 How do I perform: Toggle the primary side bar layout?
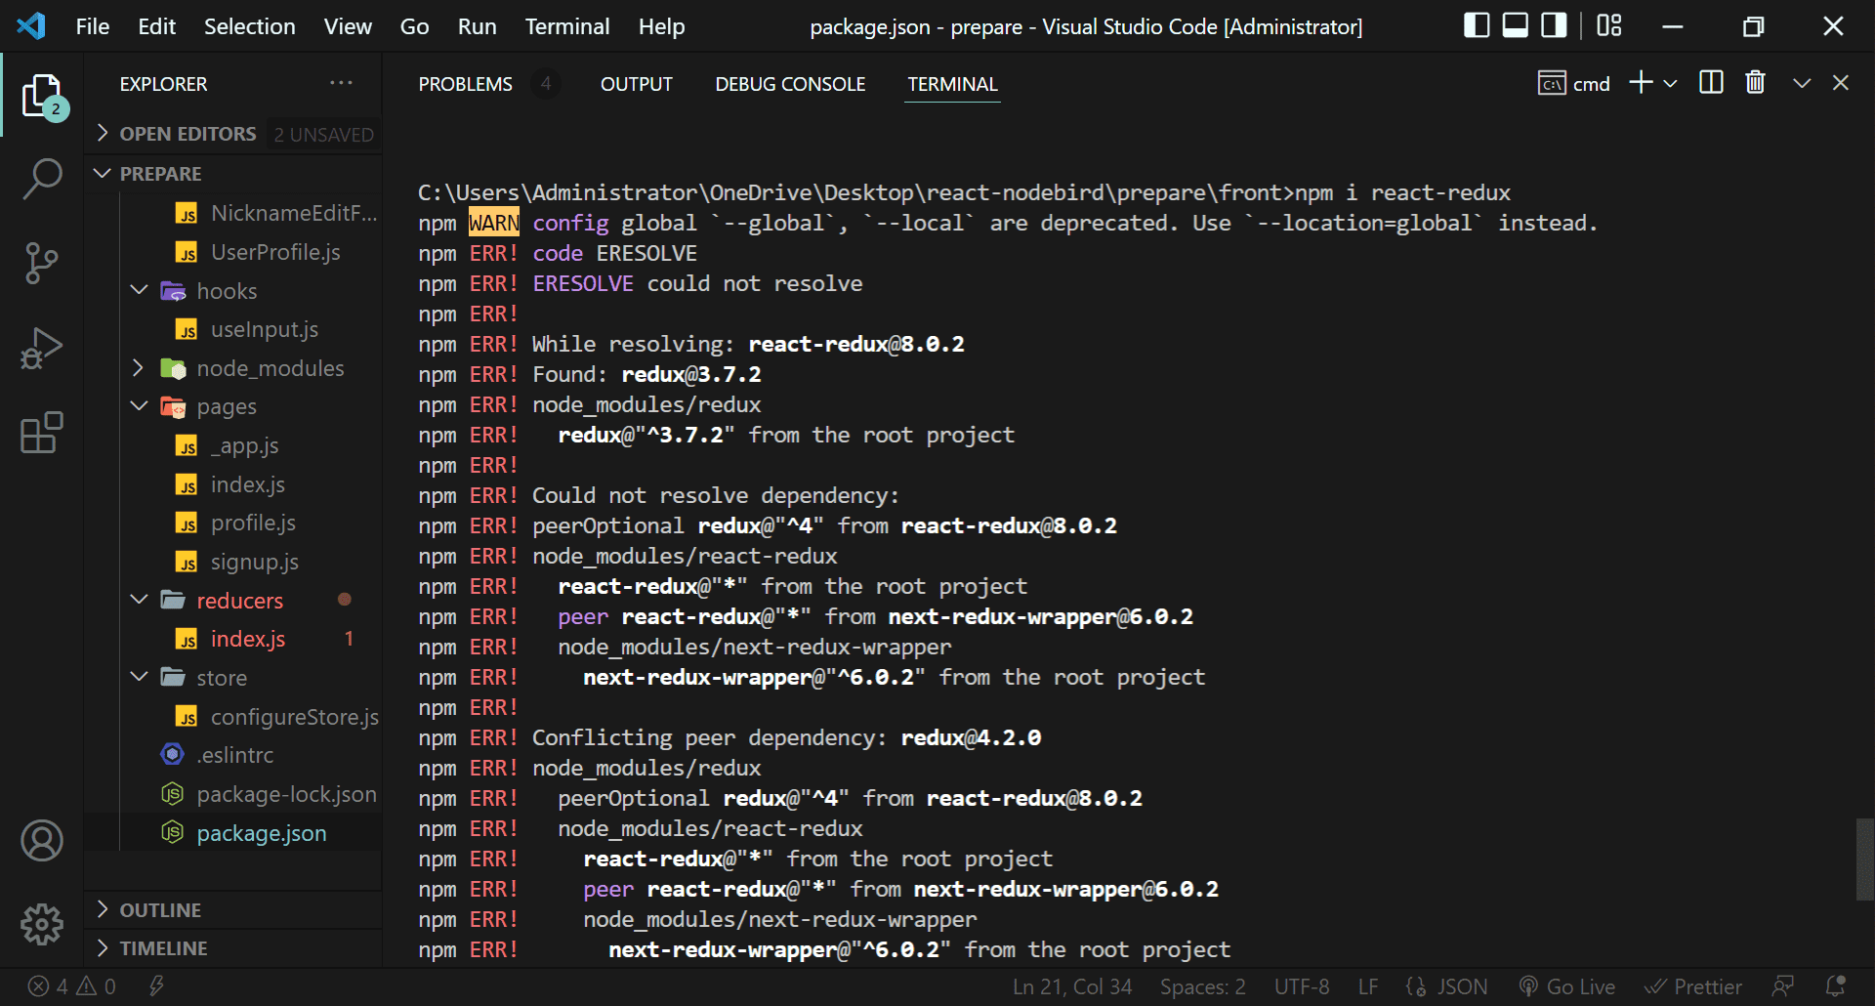1477,26
